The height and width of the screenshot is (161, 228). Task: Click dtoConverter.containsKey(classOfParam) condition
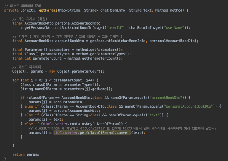point(82,124)
